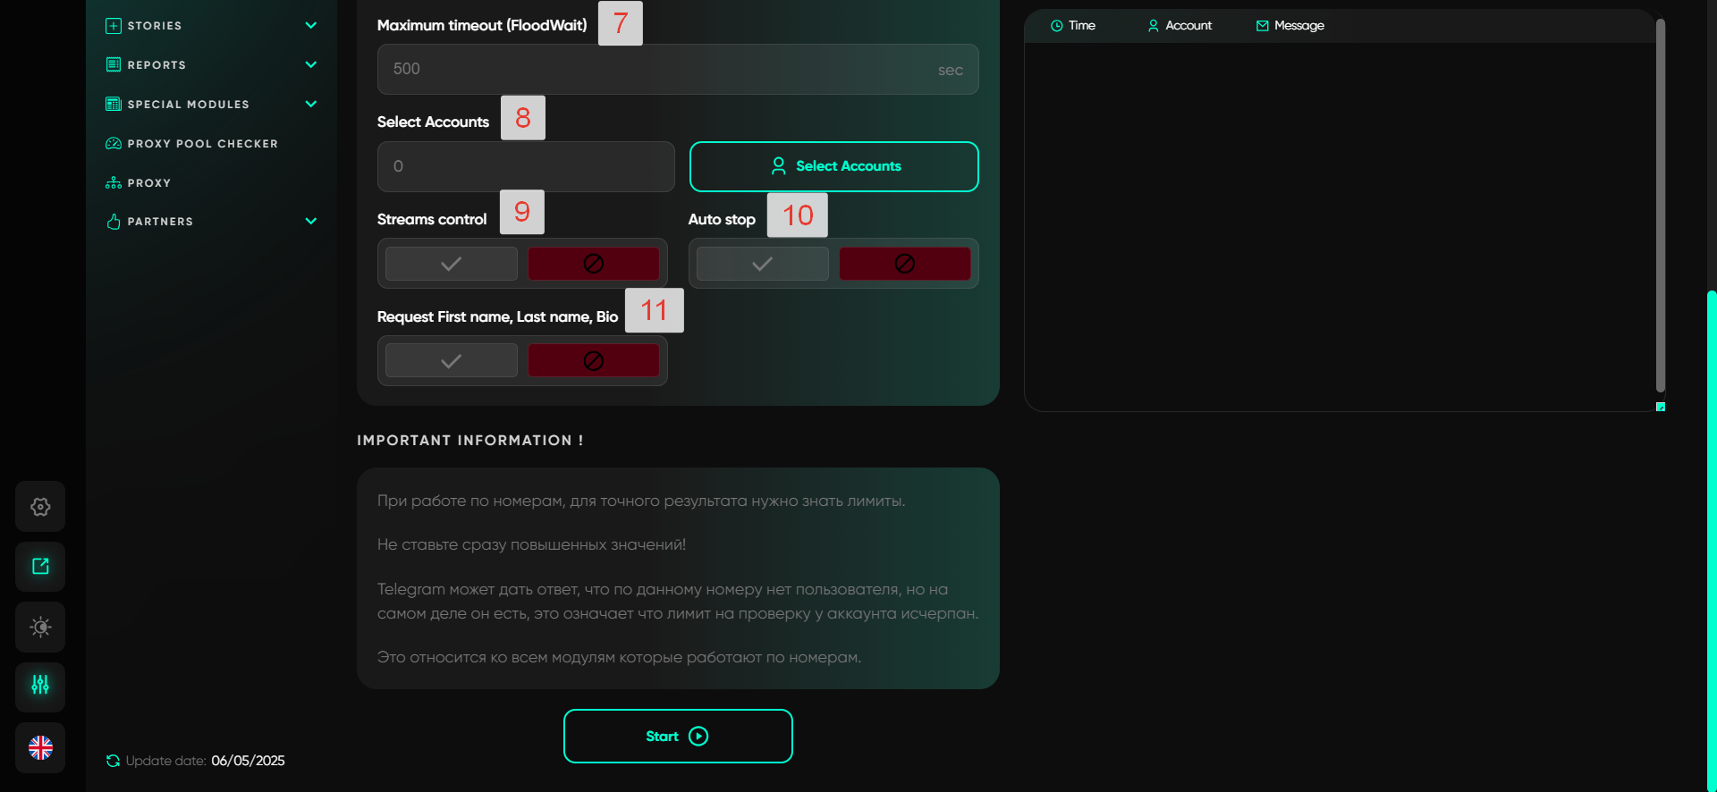Enable Request First name, Last name, Bio
This screenshot has width=1717, height=792.
click(x=452, y=361)
